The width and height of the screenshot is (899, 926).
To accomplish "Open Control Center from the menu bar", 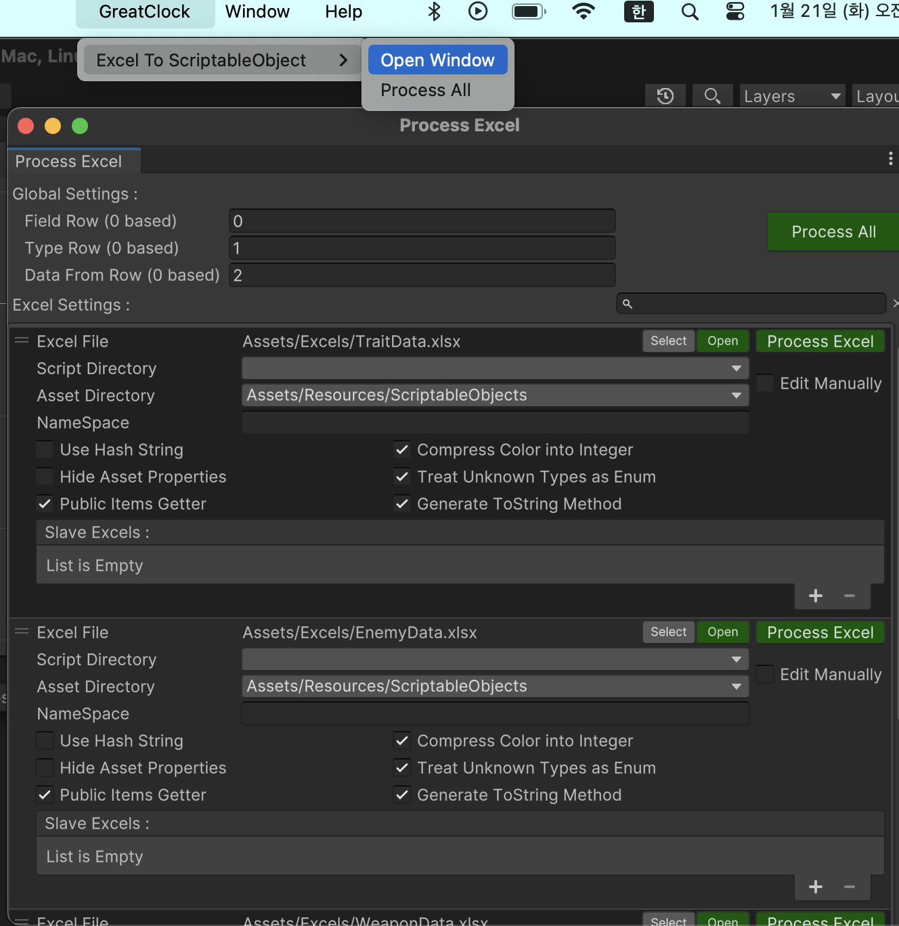I will coord(734,12).
